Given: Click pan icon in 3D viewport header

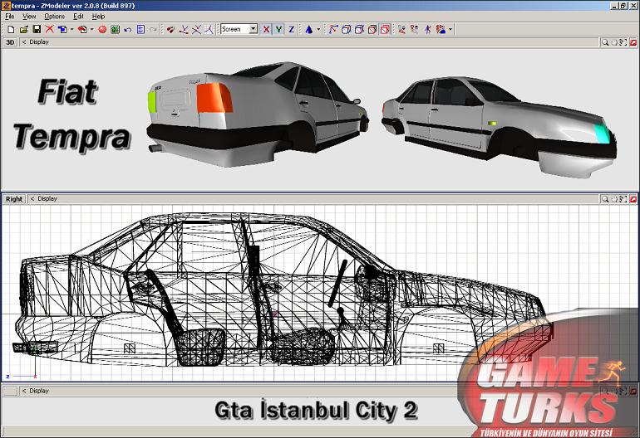Looking at the screenshot, I should click(x=614, y=42).
